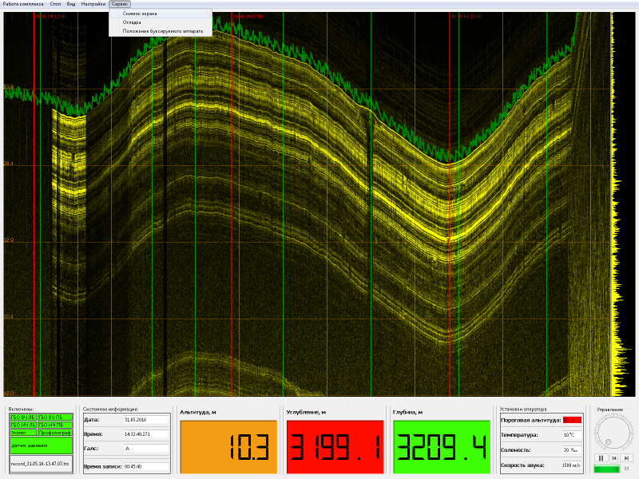Screen dimensions: 639x479
Task: Jump to previous with the skip-back button
Action: click(x=614, y=457)
